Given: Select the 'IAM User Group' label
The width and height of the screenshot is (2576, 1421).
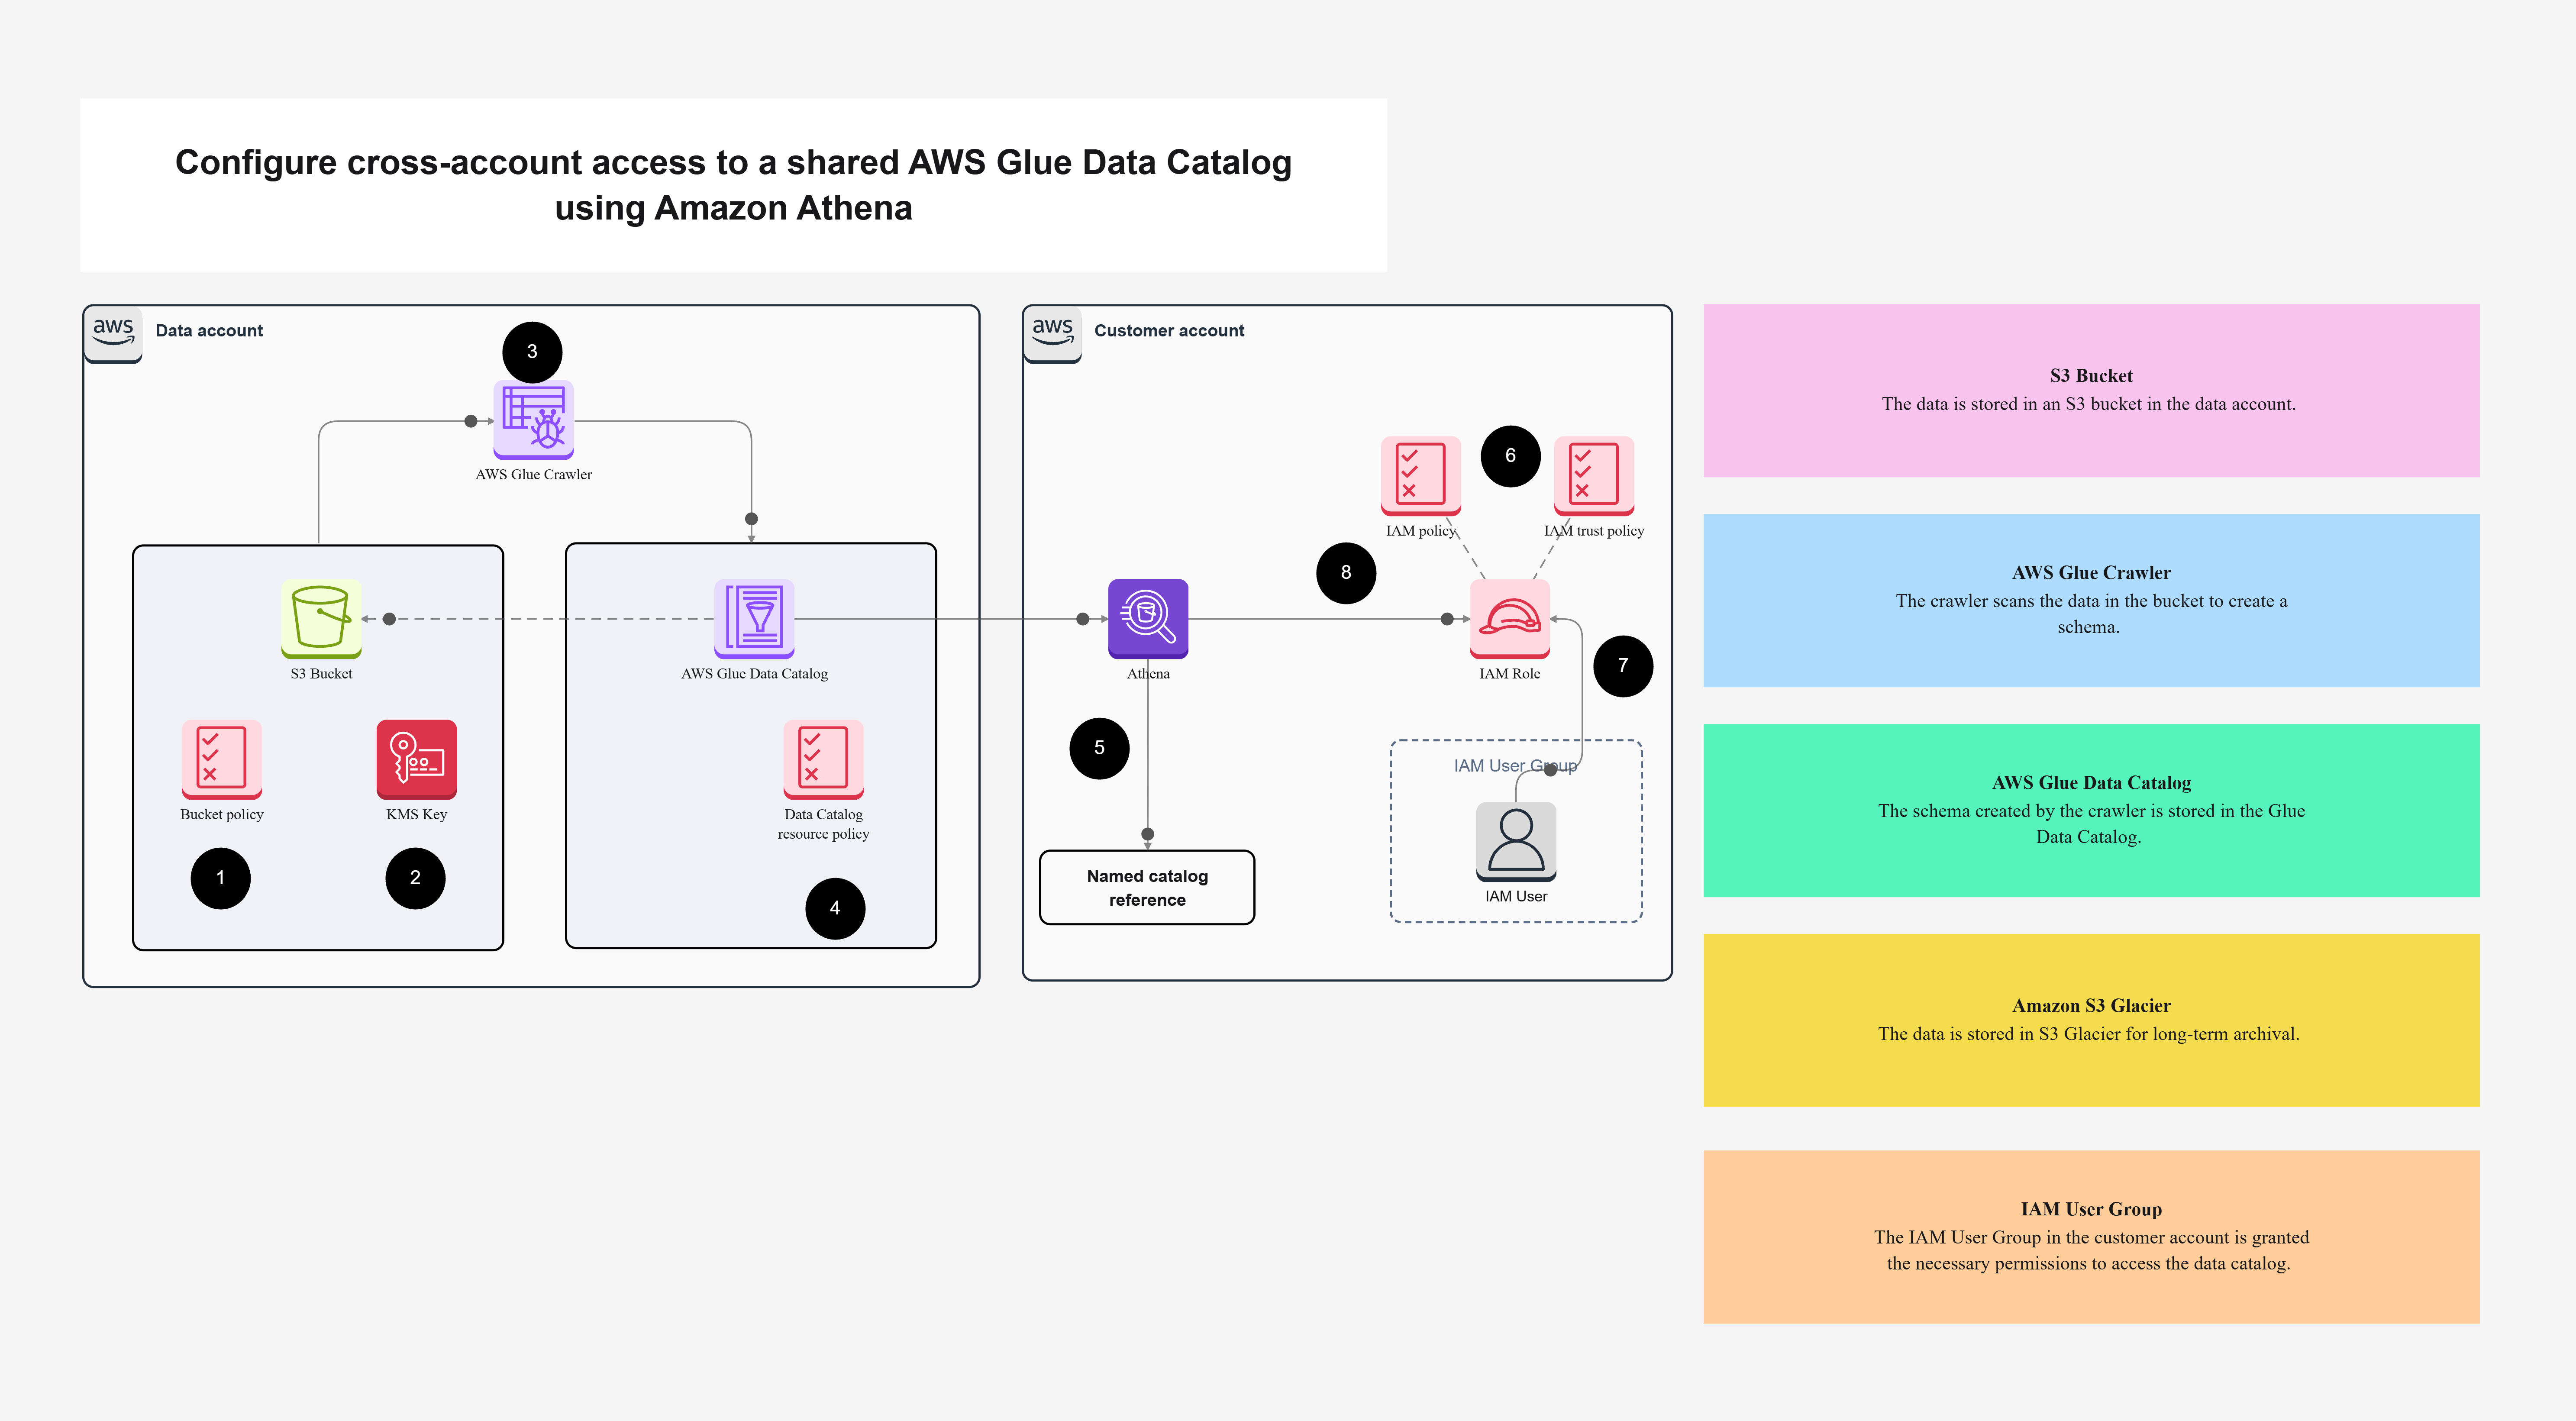Looking at the screenshot, I should click(1515, 766).
